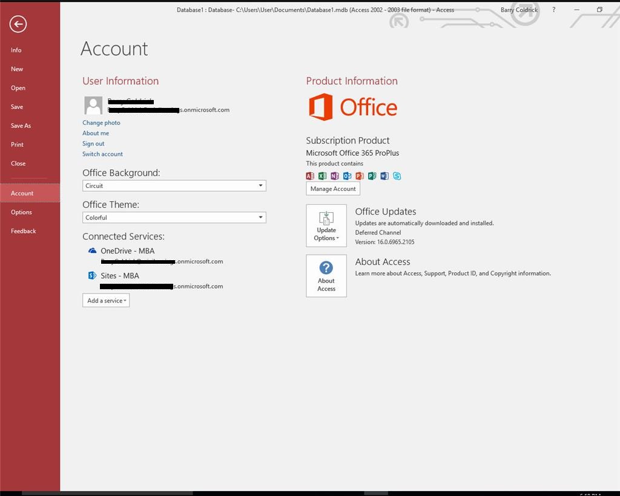This screenshot has width=620, height=496.
Task: Click the Change photo link
Action: pos(101,122)
